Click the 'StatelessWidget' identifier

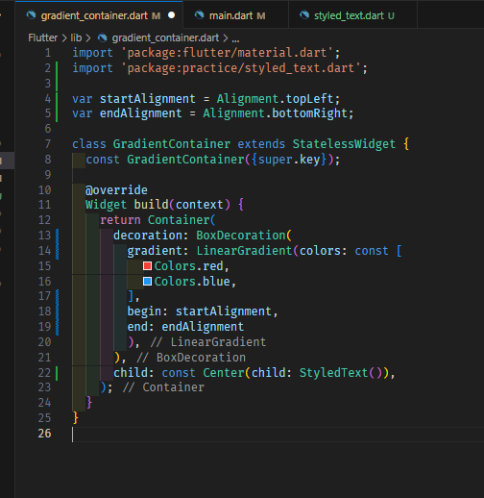[x=344, y=144]
